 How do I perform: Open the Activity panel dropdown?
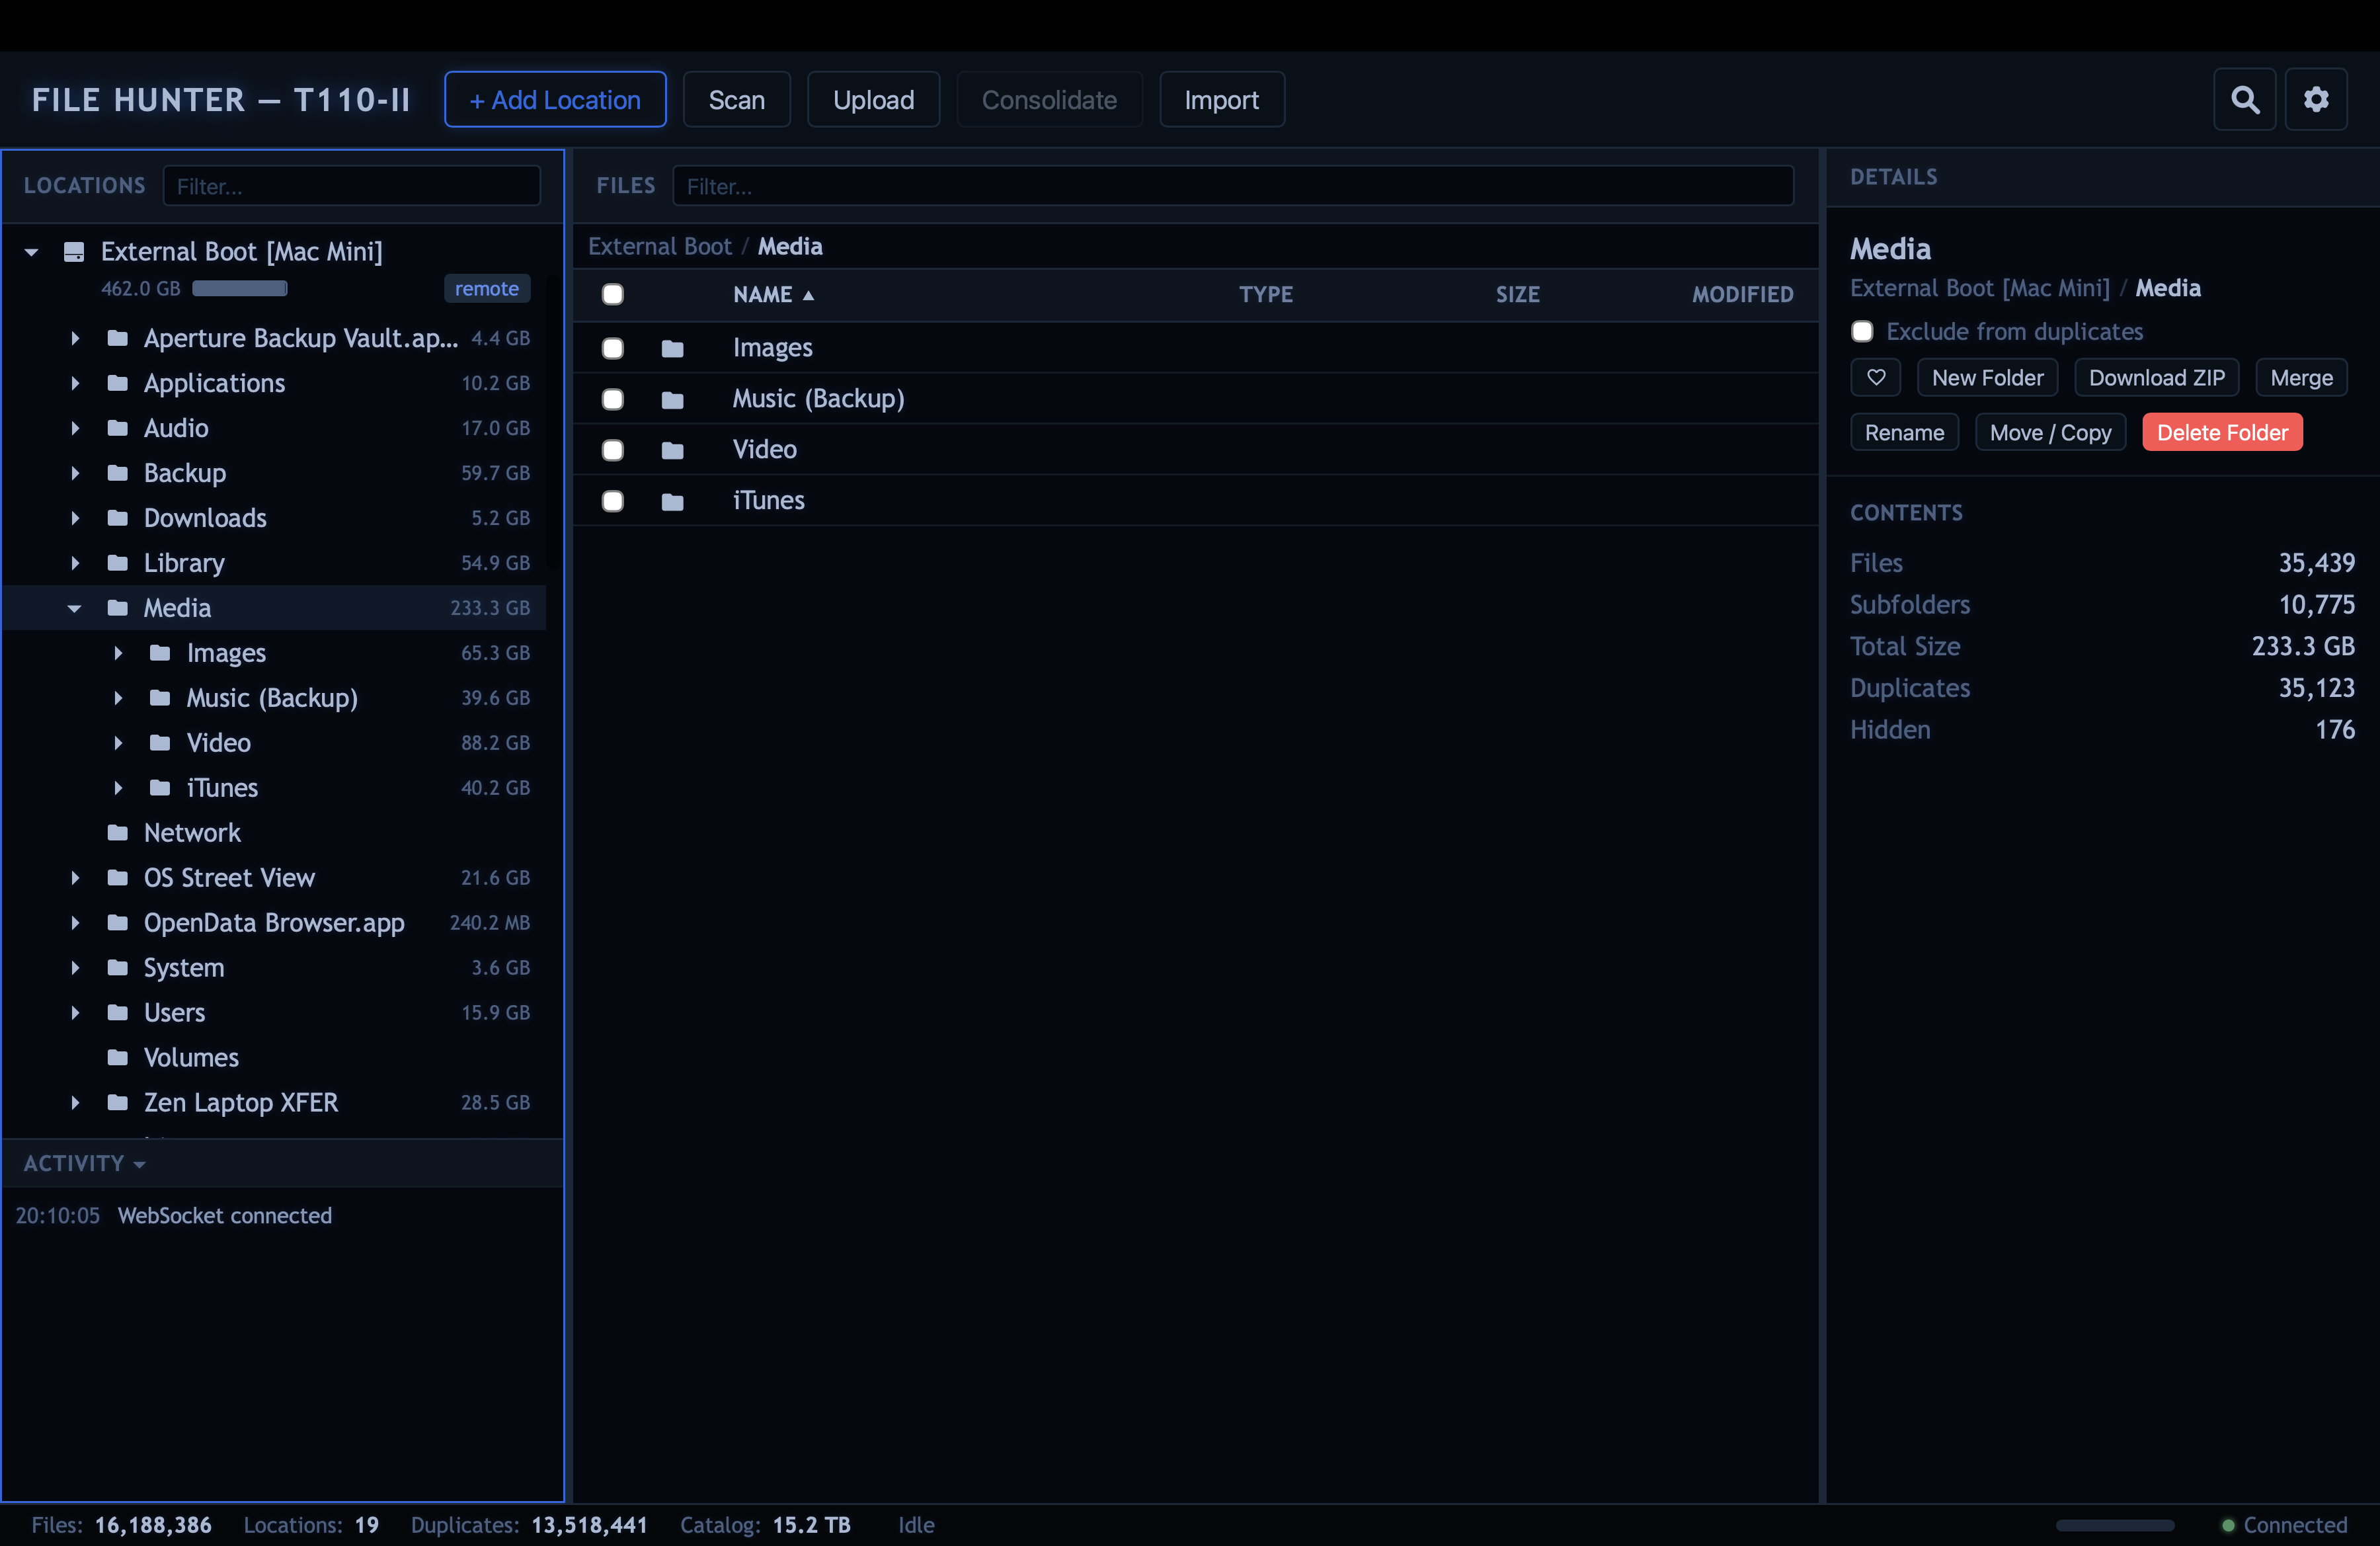click(138, 1163)
